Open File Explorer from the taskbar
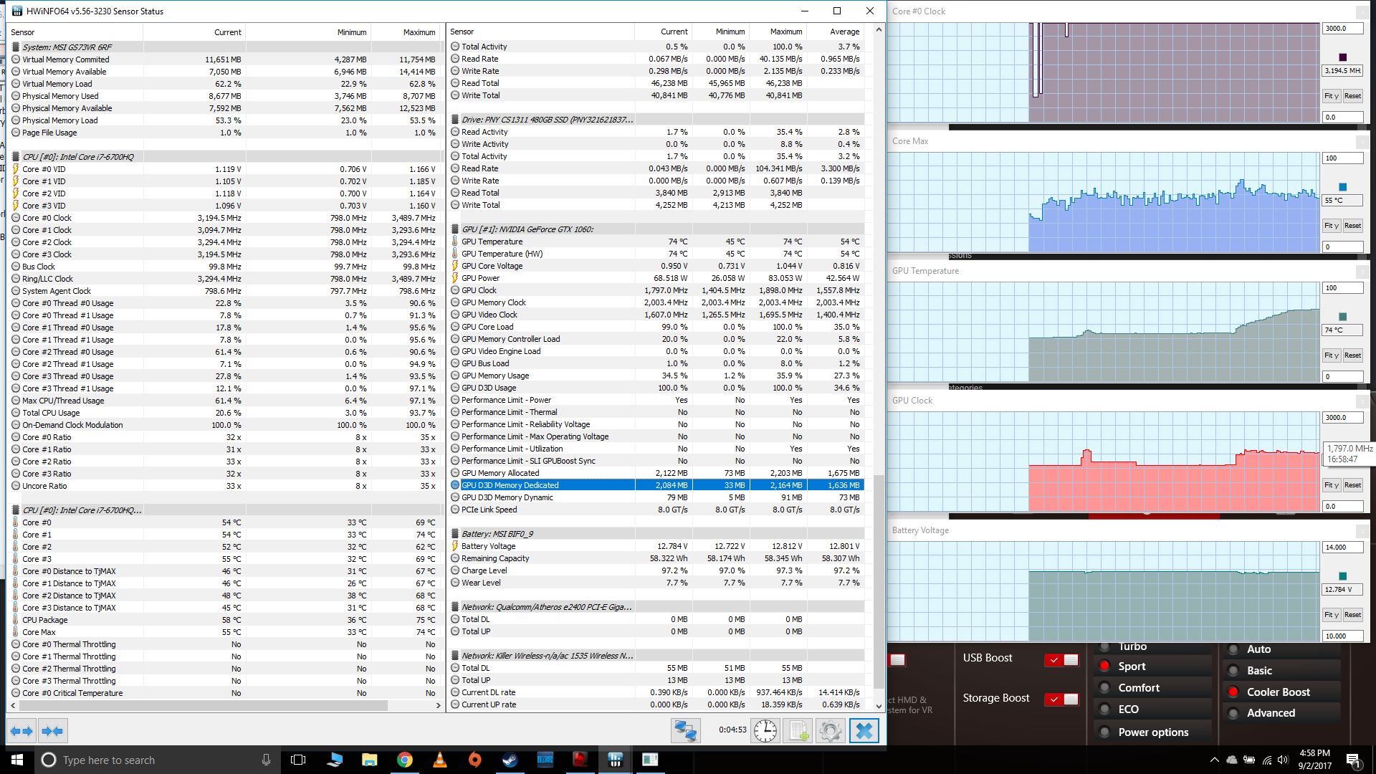This screenshot has width=1376, height=774. pyautogui.click(x=369, y=760)
